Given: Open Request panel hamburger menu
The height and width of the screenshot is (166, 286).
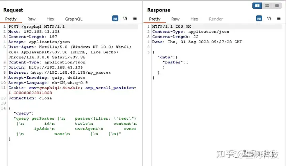Looking at the screenshot, I should 135,18.
